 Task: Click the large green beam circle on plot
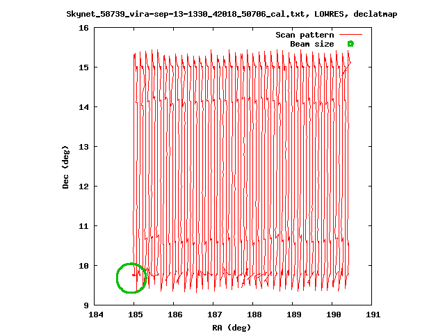click(x=131, y=278)
